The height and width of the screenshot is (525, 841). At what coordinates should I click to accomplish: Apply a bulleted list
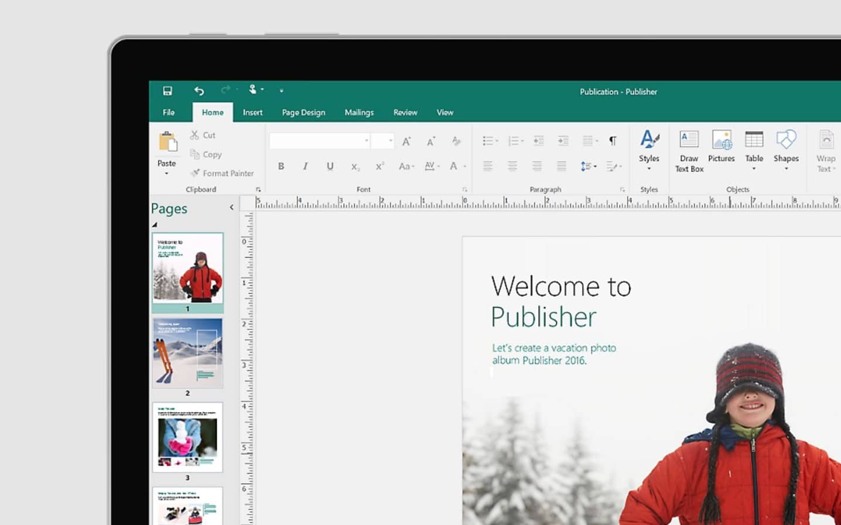[490, 141]
